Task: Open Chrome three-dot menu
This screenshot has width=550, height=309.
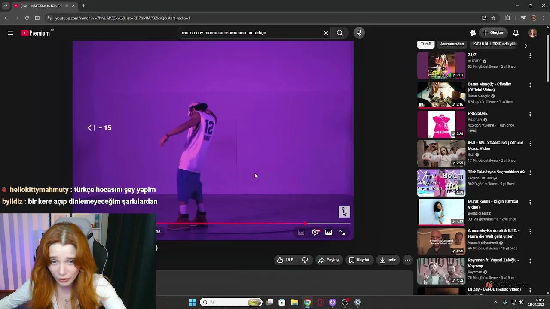Action: point(544,18)
